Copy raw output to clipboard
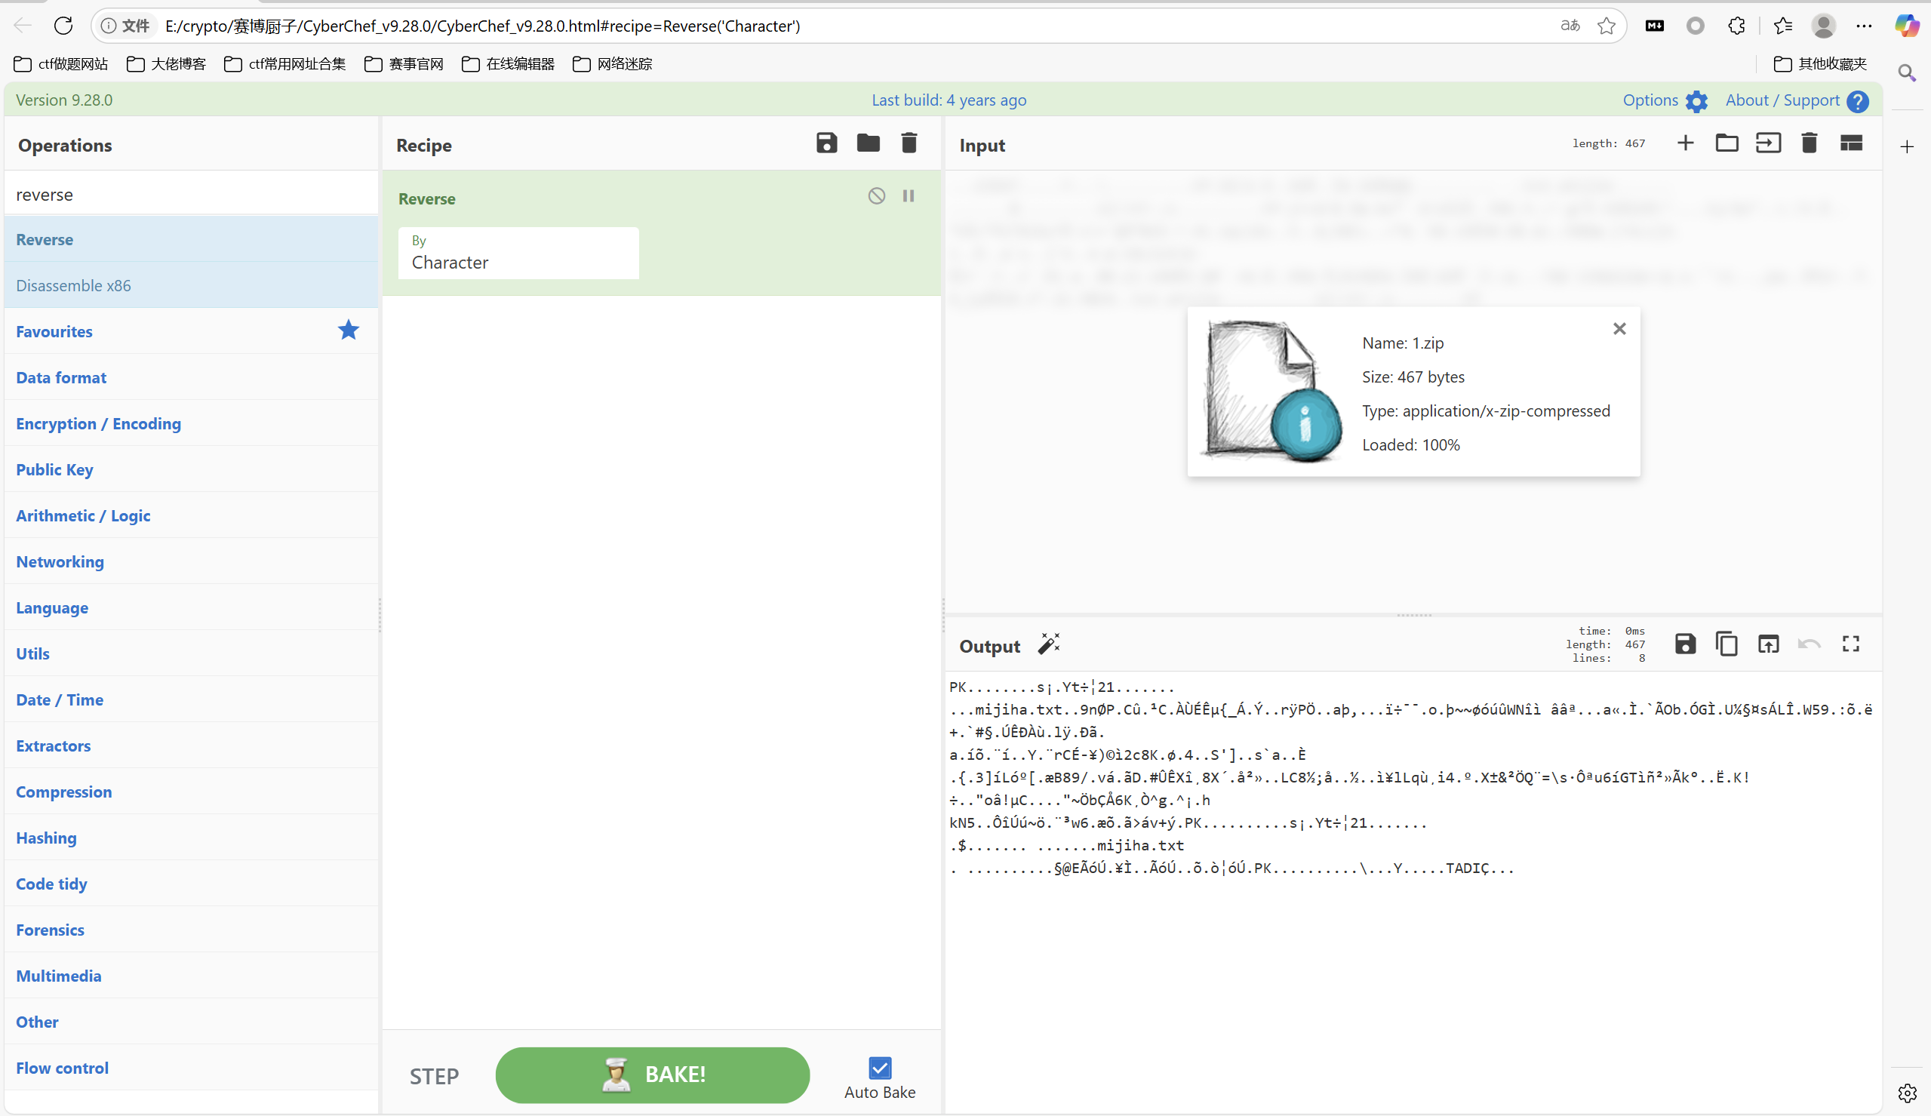Viewport: 1931px width, 1116px height. coord(1727,644)
